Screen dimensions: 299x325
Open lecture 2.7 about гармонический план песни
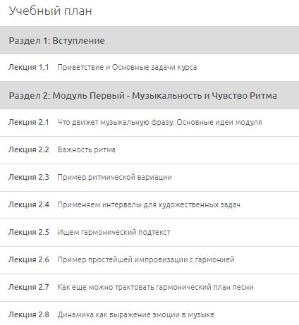click(x=149, y=288)
